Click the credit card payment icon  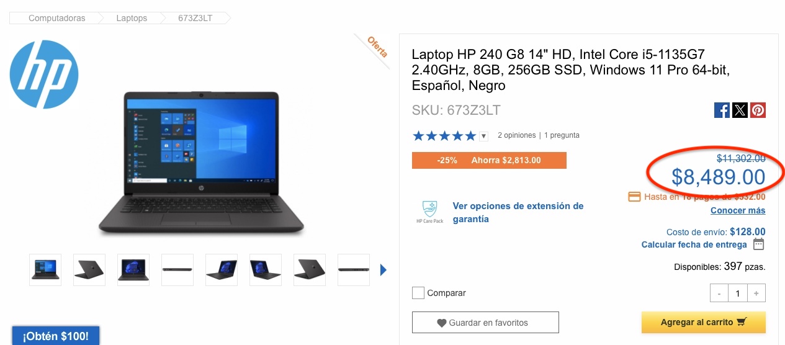(634, 197)
